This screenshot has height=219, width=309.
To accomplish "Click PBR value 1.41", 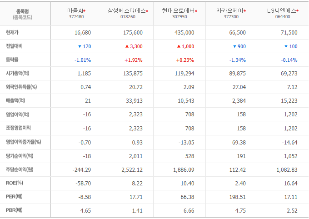I will coord(137,211).
